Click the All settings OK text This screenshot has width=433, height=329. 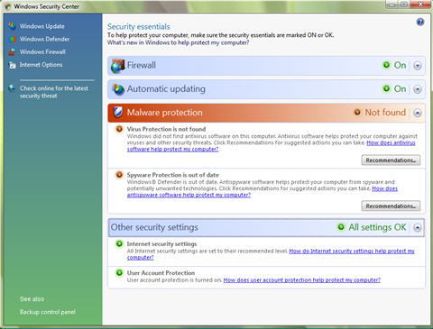pos(377,227)
